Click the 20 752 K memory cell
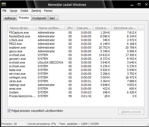 click(x=104, y=47)
